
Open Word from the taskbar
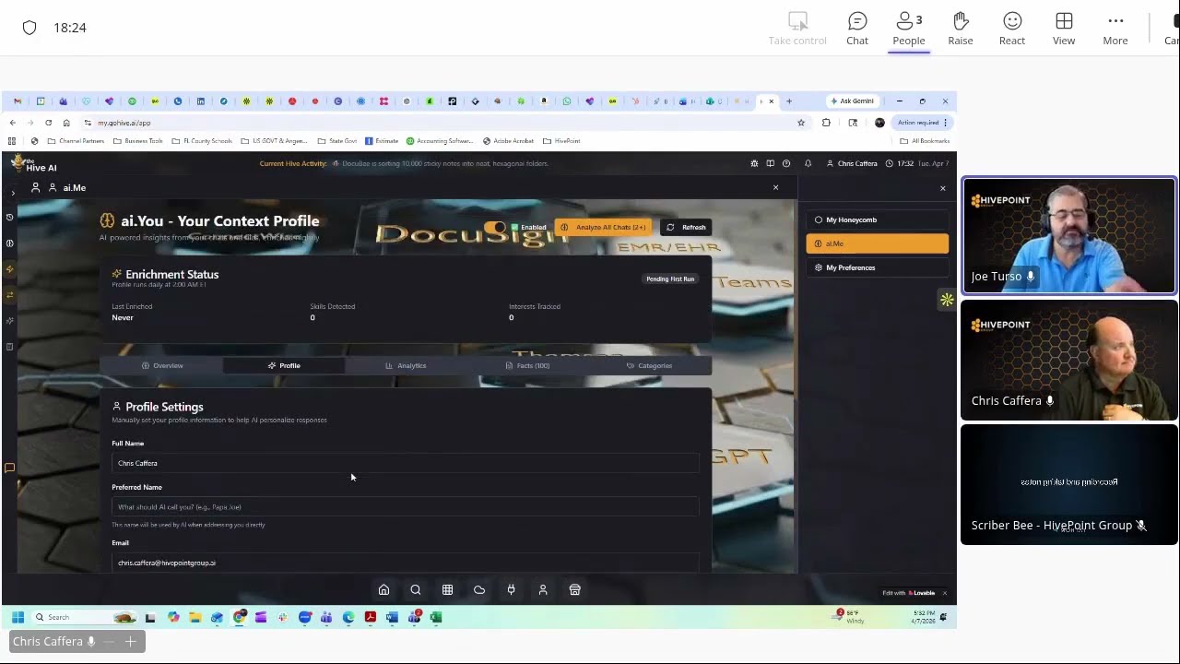[x=392, y=617]
